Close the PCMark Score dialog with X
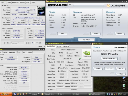Viewport: 128px width, 96px height. 126,44
